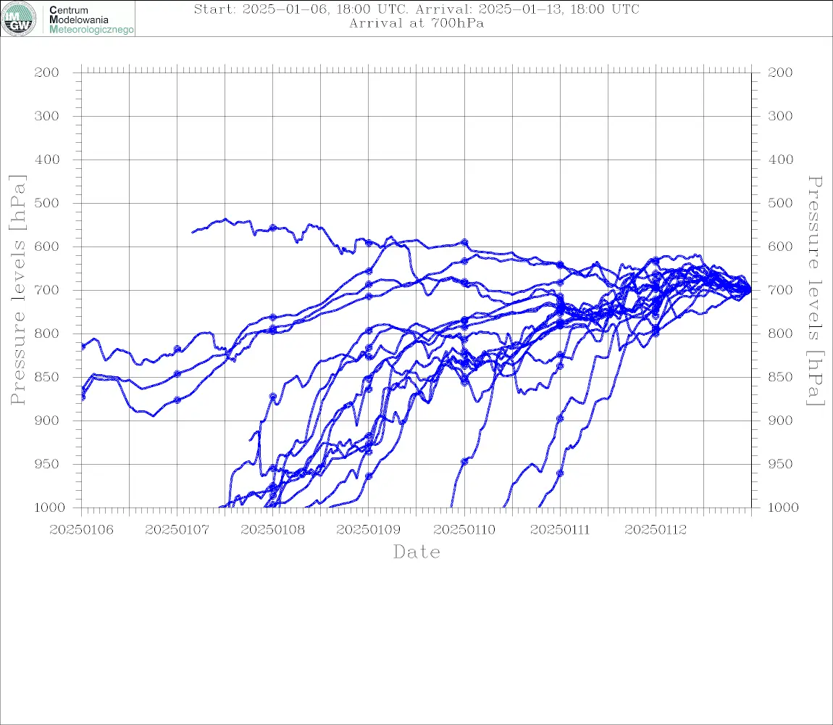833x725 pixels.
Task: Click the IMGW logo icon
Action: point(19,19)
